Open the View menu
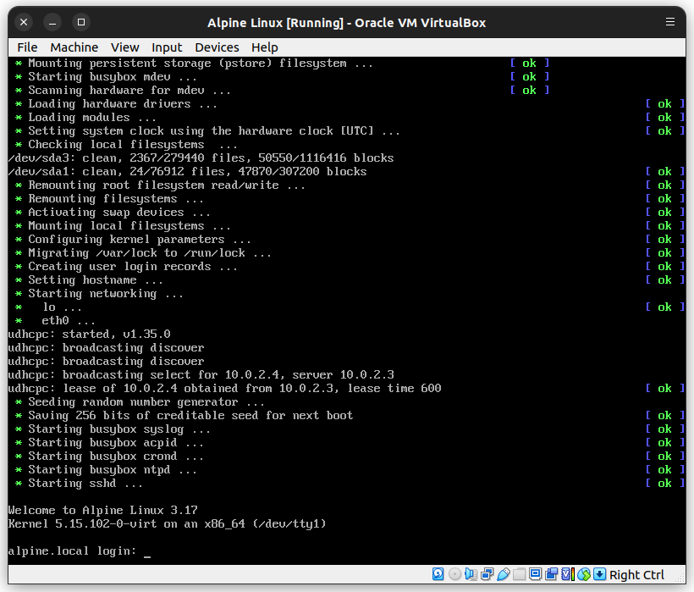Screen dimensions: 694x592 [124, 47]
